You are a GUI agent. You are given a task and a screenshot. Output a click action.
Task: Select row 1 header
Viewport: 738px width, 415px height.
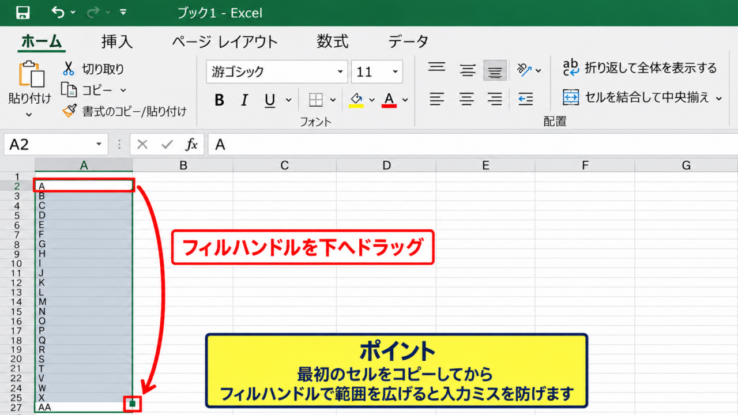click(x=17, y=176)
